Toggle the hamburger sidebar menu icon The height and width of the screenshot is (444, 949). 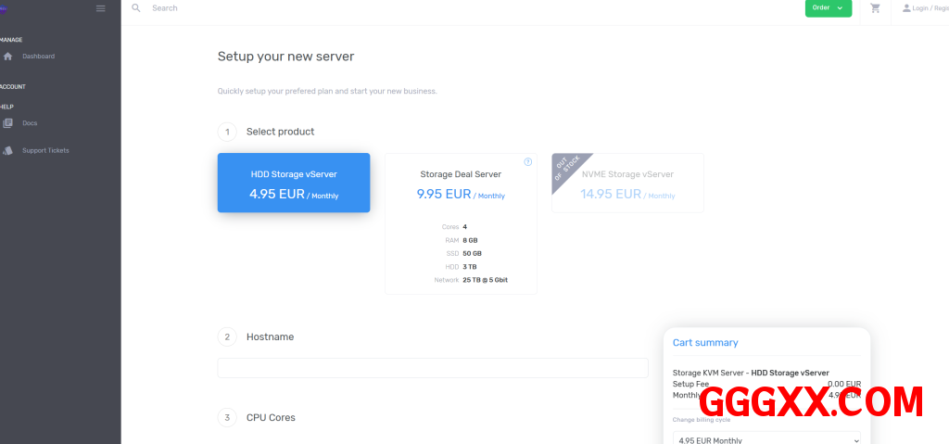[101, 8]
